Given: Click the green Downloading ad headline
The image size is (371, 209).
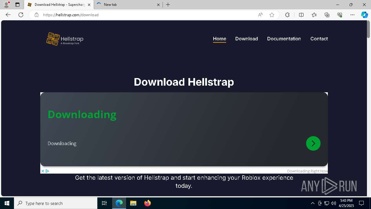Looking at the screenshot, I should tap(82, 114).
